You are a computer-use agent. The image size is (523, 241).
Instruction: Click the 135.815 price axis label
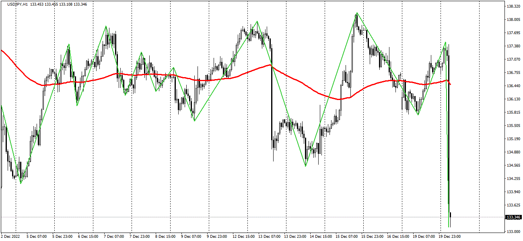pyautogui.click(x=513, y=112)
